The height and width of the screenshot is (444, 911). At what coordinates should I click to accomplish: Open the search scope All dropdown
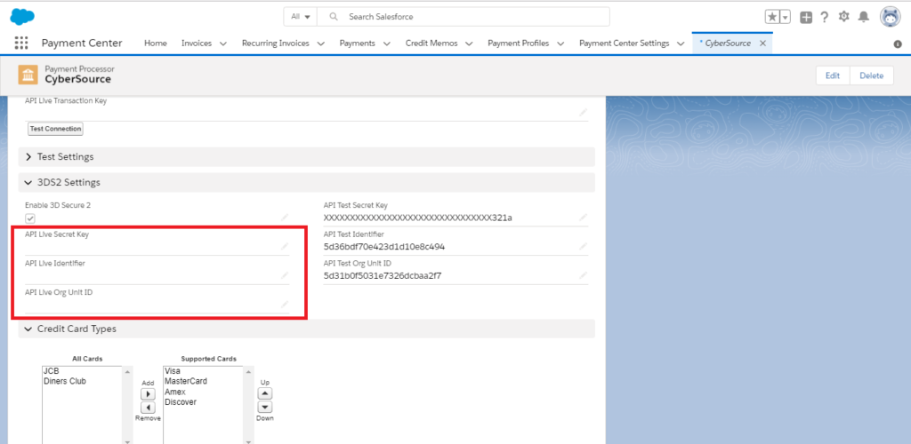click(301, 17)
